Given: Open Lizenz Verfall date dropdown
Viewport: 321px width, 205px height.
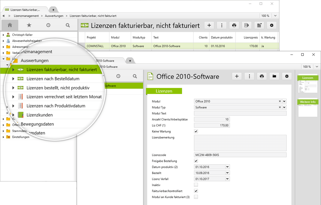Looking at the screenshot, I should pos(227,179).
